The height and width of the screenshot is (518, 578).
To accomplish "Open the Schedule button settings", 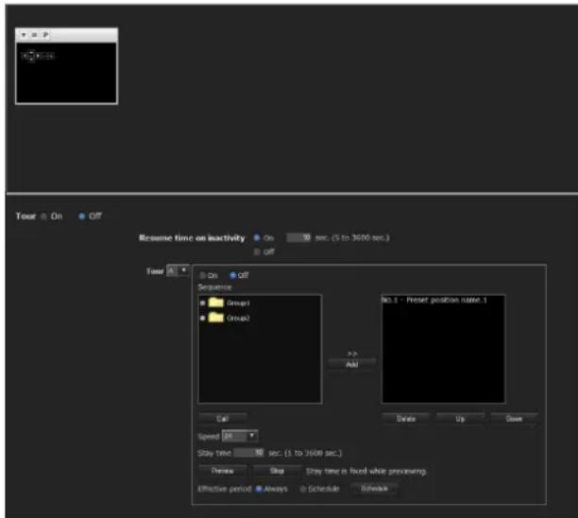I will click(x=374, y=489).
